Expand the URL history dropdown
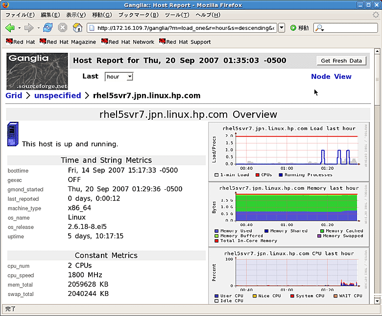Screen dimensions: 382x316 282,28
